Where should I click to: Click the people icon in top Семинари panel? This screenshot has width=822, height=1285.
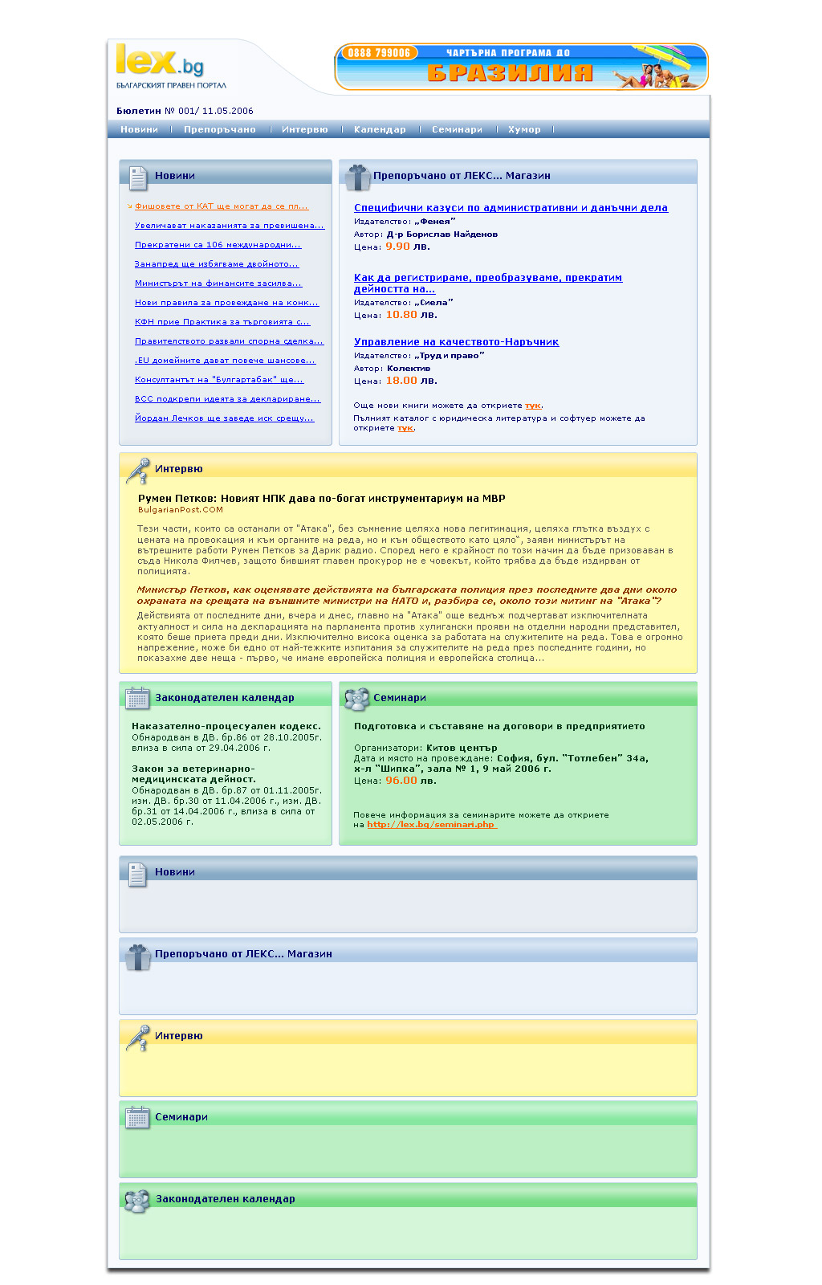pos(356,699)
